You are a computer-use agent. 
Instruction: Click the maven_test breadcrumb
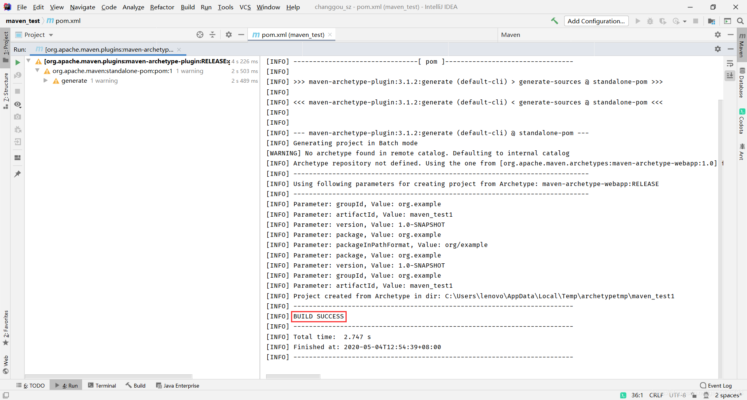click(23, 21)
